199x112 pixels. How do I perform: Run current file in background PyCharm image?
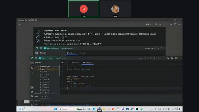[x=158, y=48]
